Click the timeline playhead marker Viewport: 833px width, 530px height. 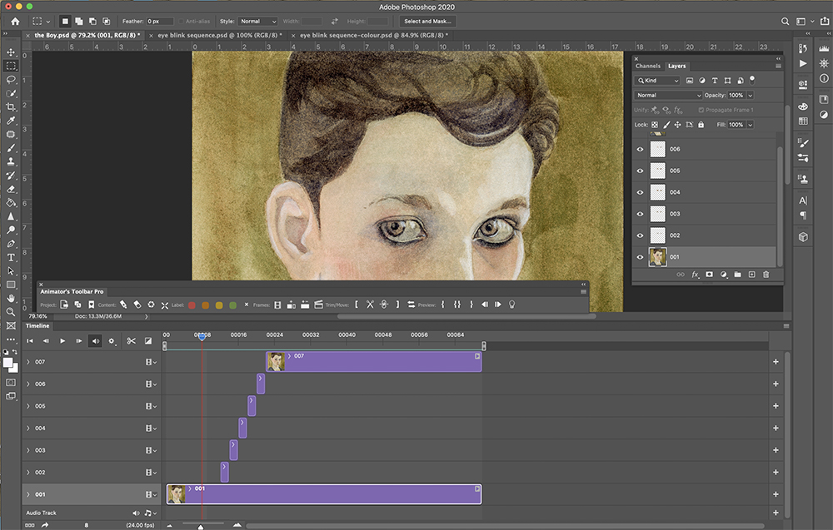tap(201, 336)
